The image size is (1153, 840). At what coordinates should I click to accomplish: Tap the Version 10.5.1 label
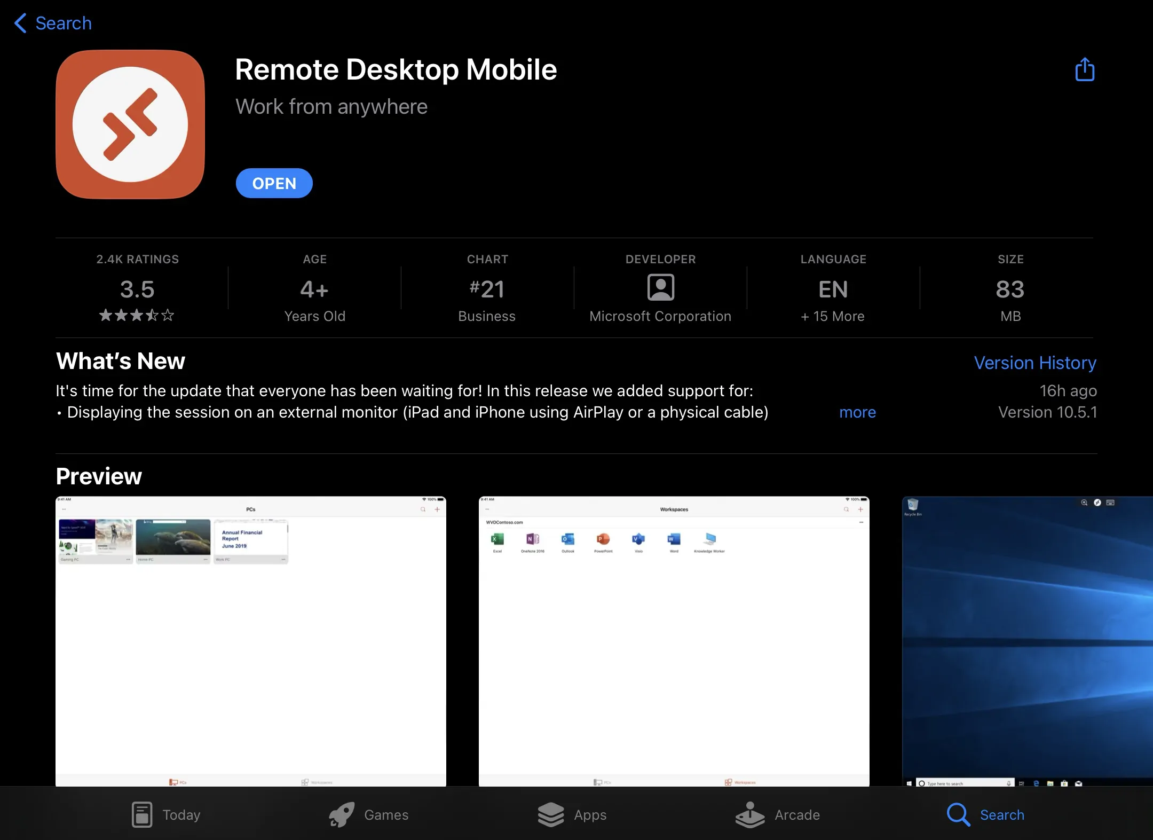pos(1047,412)
